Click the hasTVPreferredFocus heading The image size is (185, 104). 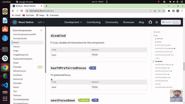coord(68,68)
